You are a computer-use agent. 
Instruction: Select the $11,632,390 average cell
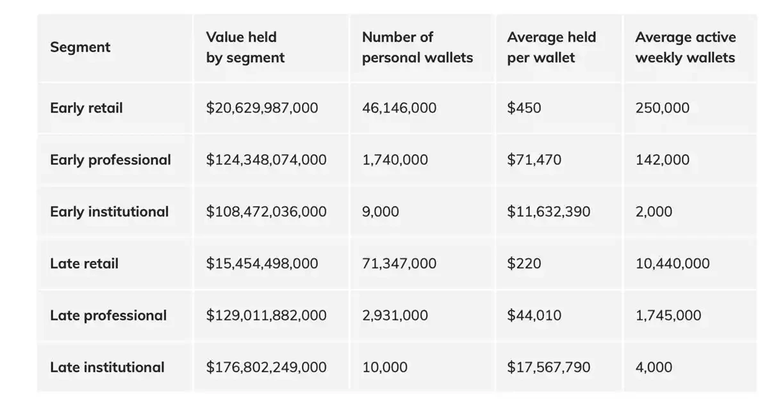(x=549, y=212)
